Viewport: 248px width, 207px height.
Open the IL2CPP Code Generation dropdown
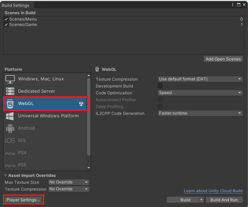[x=200, y=113]
